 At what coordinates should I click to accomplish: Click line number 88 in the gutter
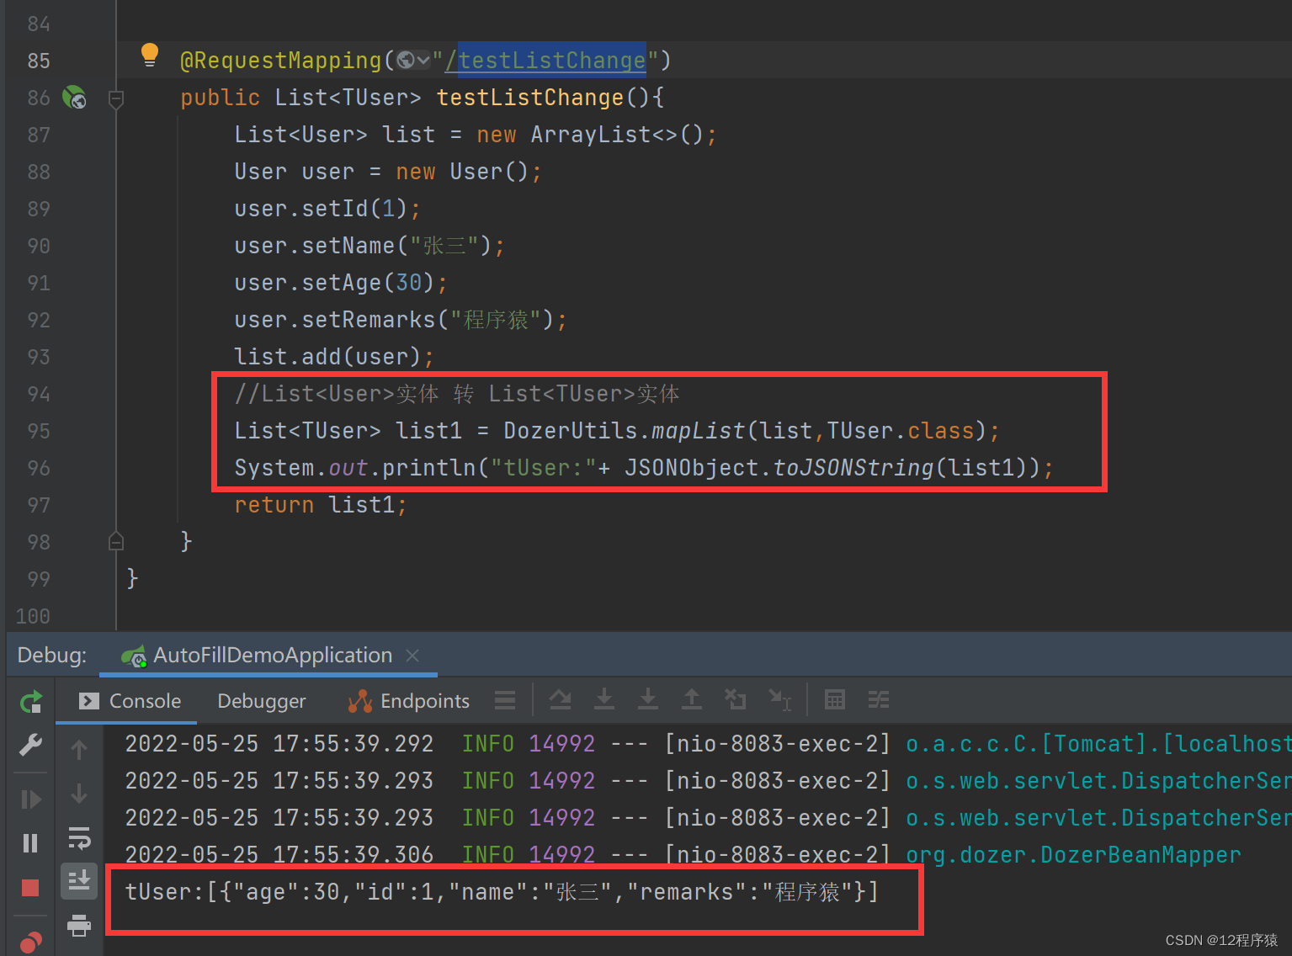click(39, 172)
